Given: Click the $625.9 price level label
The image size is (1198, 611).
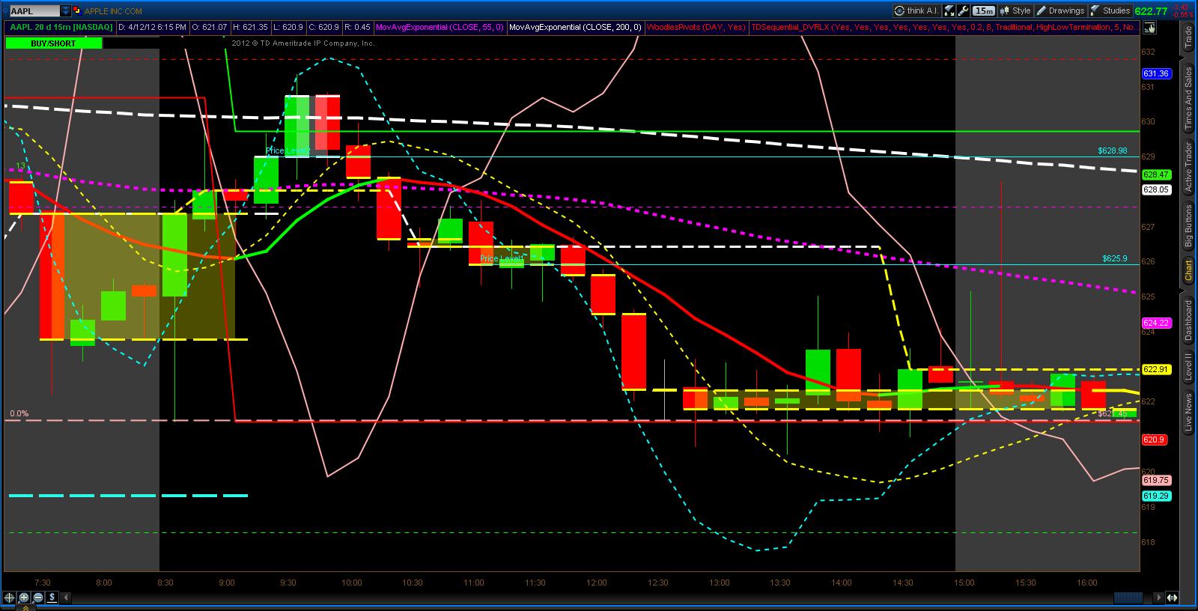Looking at the screenshot, I should (x=1115, y=258).
